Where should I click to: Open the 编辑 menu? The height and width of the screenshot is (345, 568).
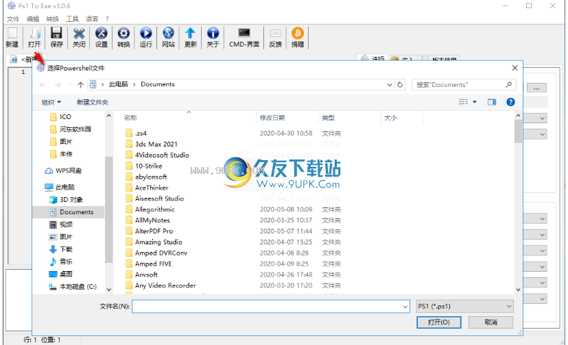point(33,18)
